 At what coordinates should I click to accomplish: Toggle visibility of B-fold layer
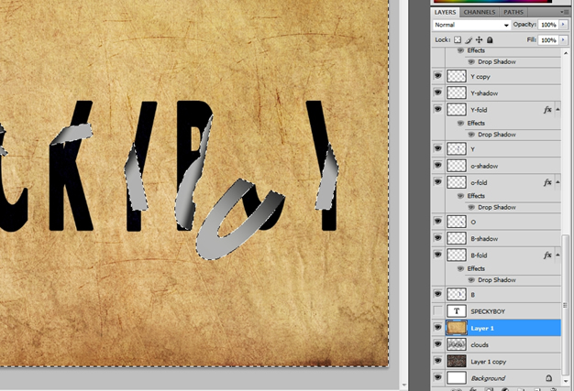(x=437, y=255)
